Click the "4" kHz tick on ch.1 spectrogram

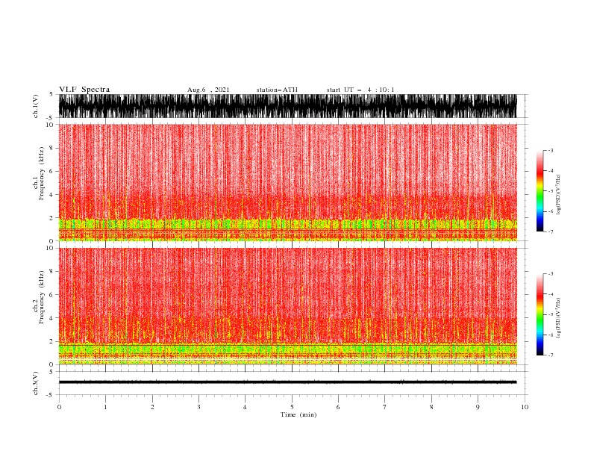point(52,195)
